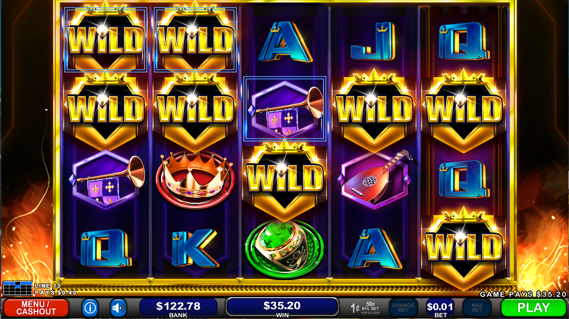Open the game info icon
The height and width of the screenshot is (319, 569).
(x=90, y=308)
